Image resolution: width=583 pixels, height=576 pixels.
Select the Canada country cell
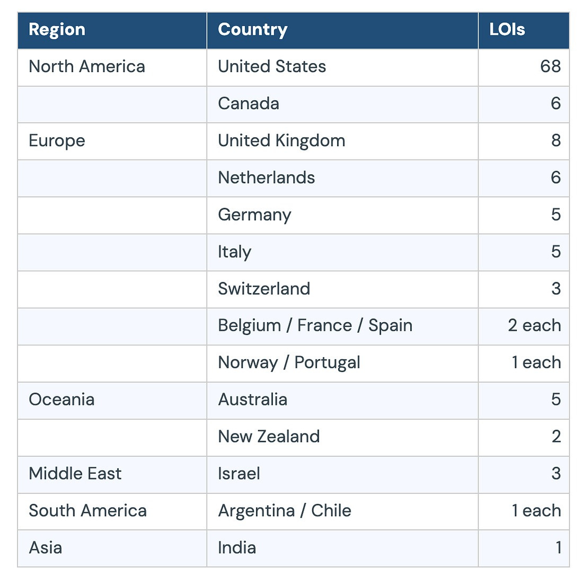(x=342, y=104)
